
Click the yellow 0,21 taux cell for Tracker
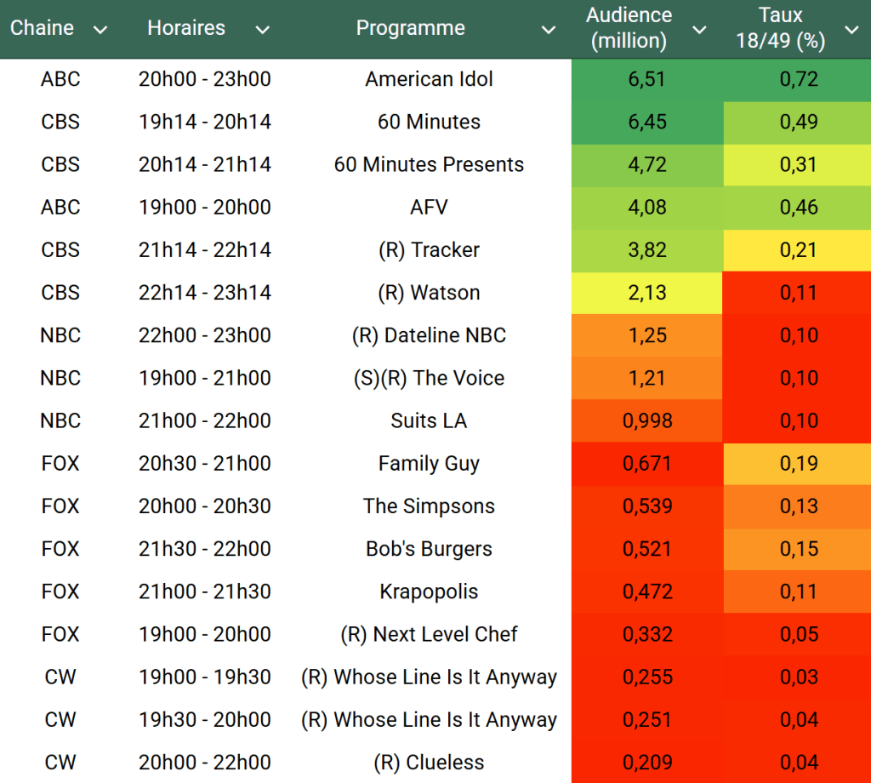(798, 250)
